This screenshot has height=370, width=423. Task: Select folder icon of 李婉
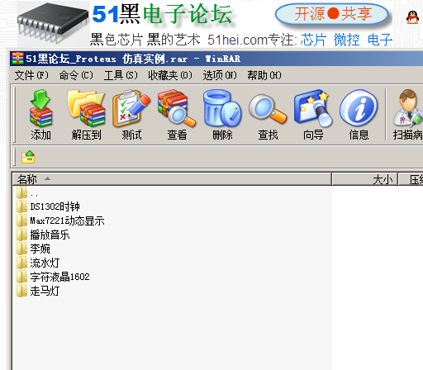click(21, 249)
